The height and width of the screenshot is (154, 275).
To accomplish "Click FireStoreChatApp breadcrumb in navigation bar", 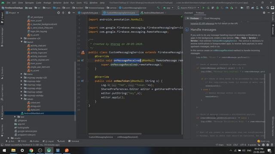I will click(12, 8).
